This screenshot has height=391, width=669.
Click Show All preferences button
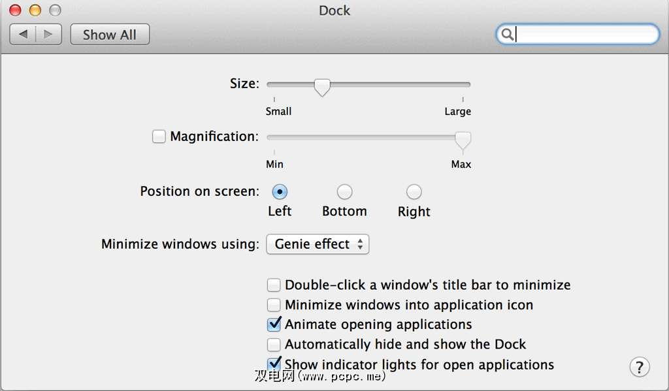coord(110,35)
